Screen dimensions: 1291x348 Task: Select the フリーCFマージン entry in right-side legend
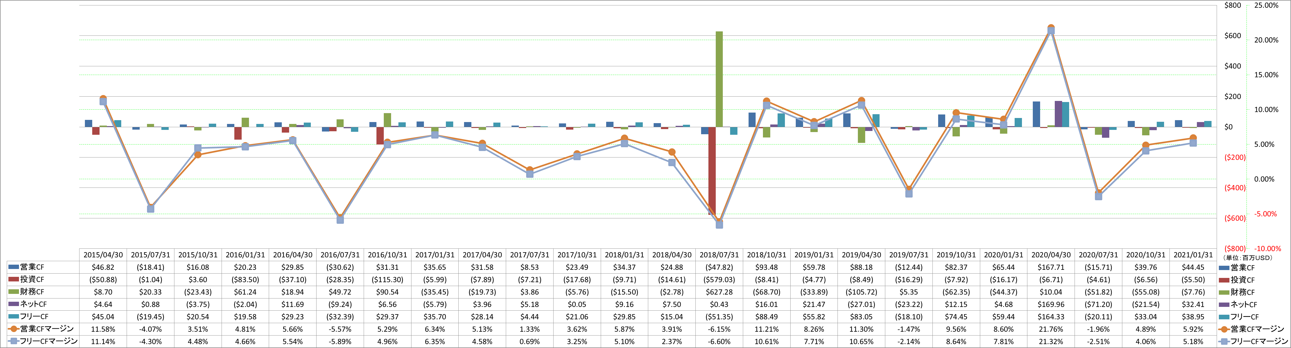point(1253,341)
